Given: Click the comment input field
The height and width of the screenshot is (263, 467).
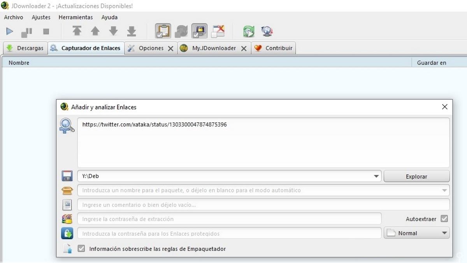Looking at the screenshot, I should (x=263, y=205).
